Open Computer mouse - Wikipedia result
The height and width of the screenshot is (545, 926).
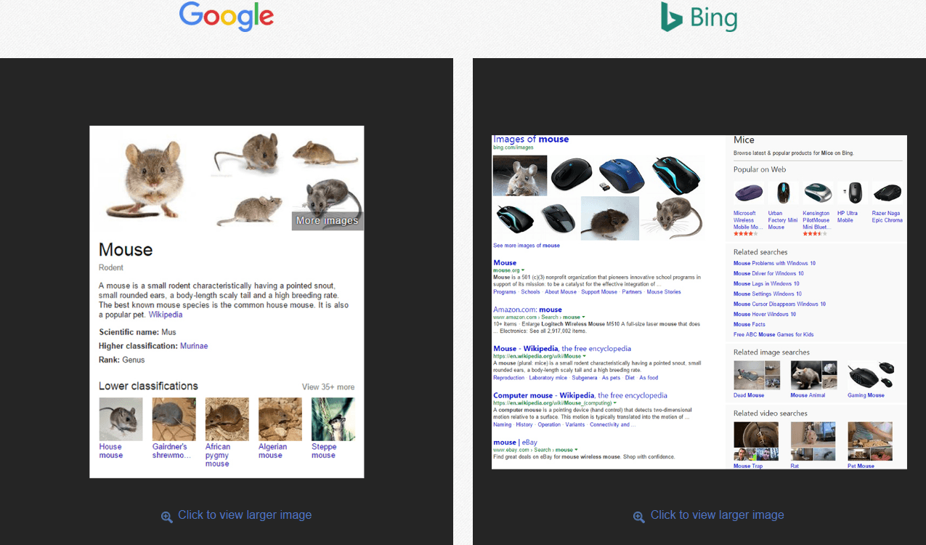coord(580,395)
